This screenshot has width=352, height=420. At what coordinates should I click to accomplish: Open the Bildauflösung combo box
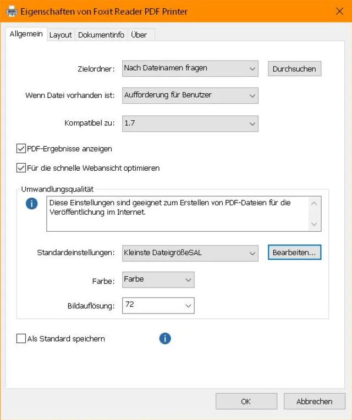(158, 305)
